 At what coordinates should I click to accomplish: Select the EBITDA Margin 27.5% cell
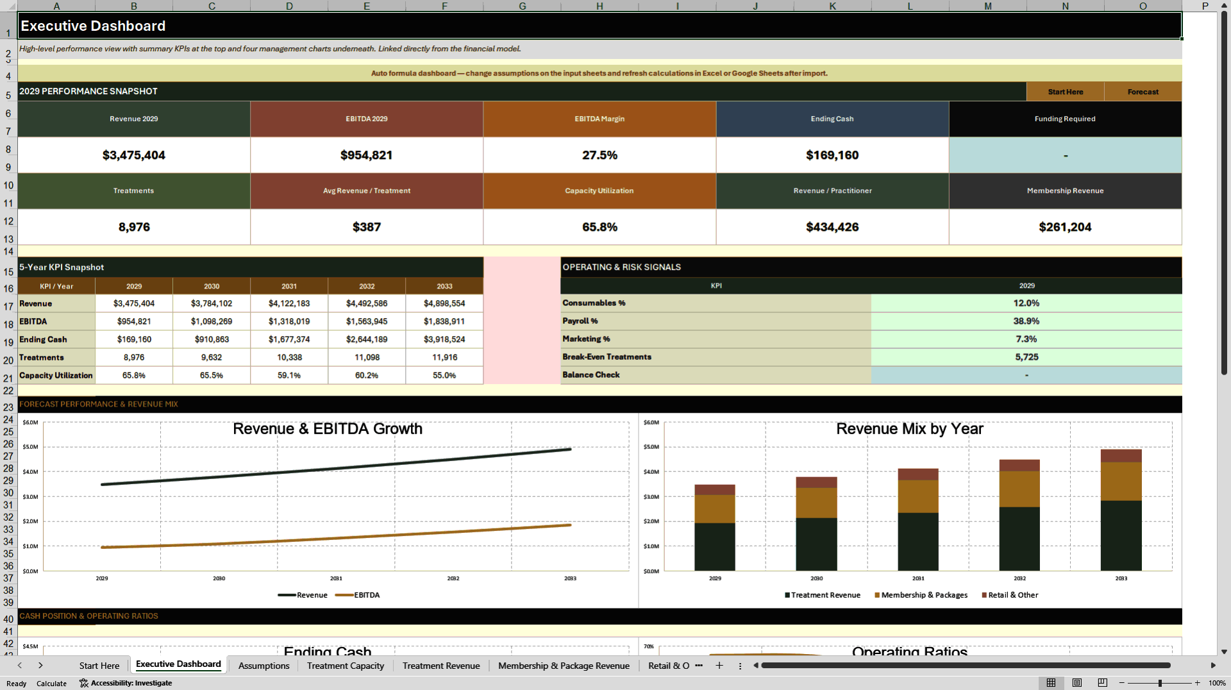(x=599, y=155)
